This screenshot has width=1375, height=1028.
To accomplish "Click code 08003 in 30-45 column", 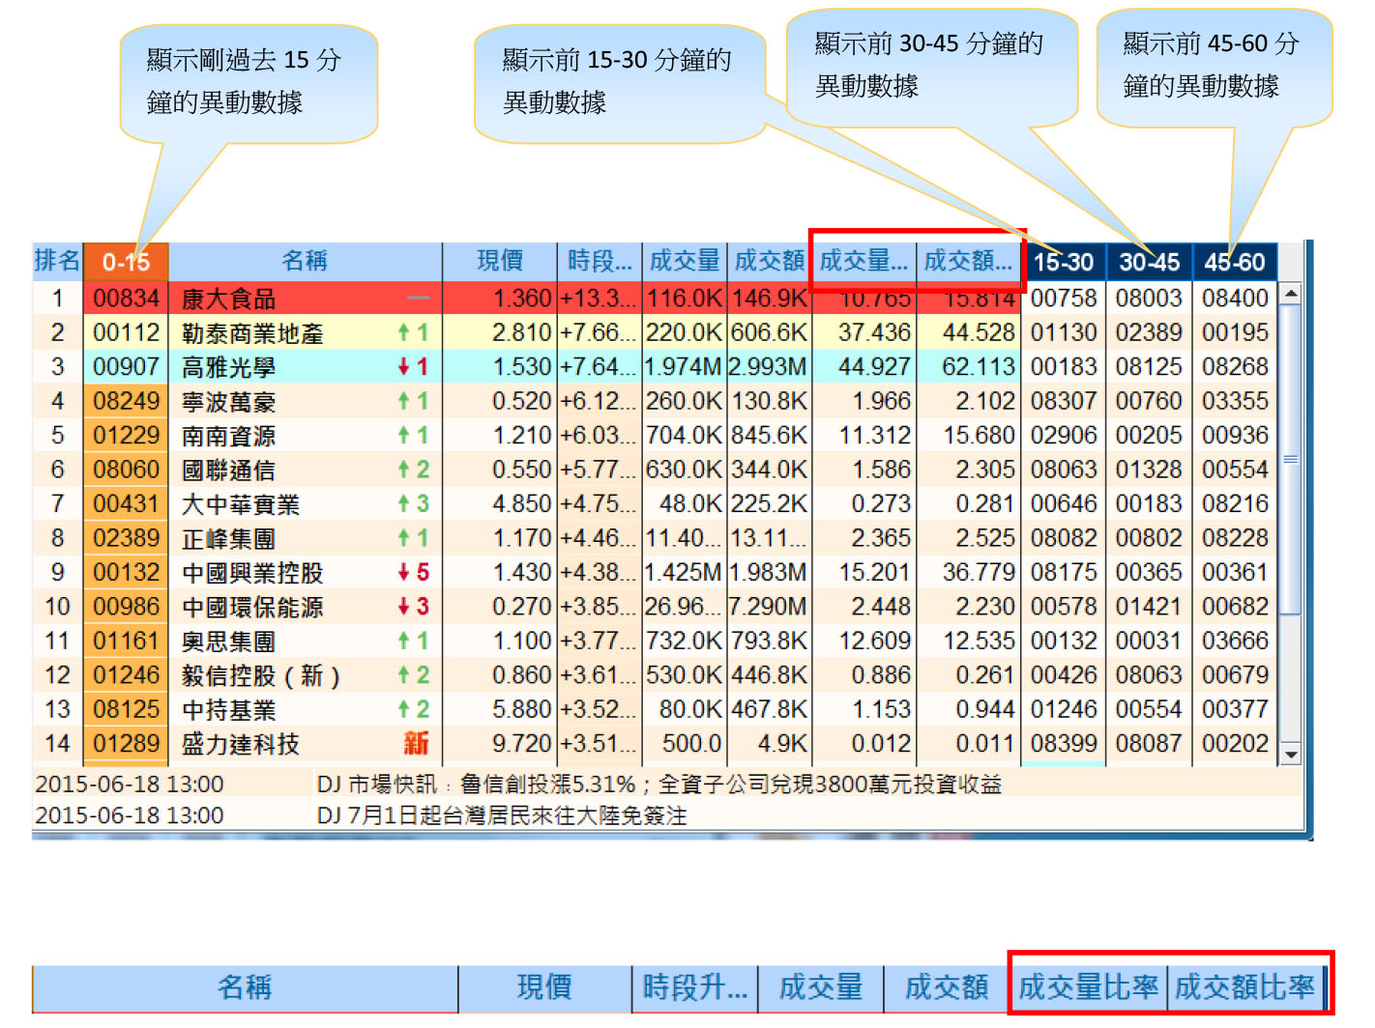I will pos(1149,299).
